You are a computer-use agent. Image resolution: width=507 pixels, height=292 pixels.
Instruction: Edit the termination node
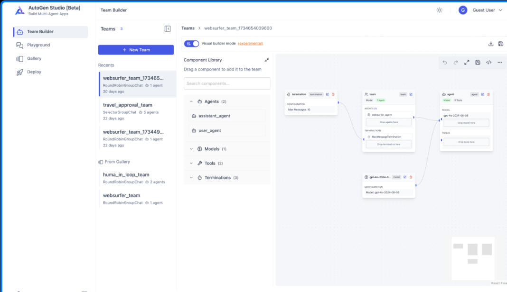click(x=327, y=94)
